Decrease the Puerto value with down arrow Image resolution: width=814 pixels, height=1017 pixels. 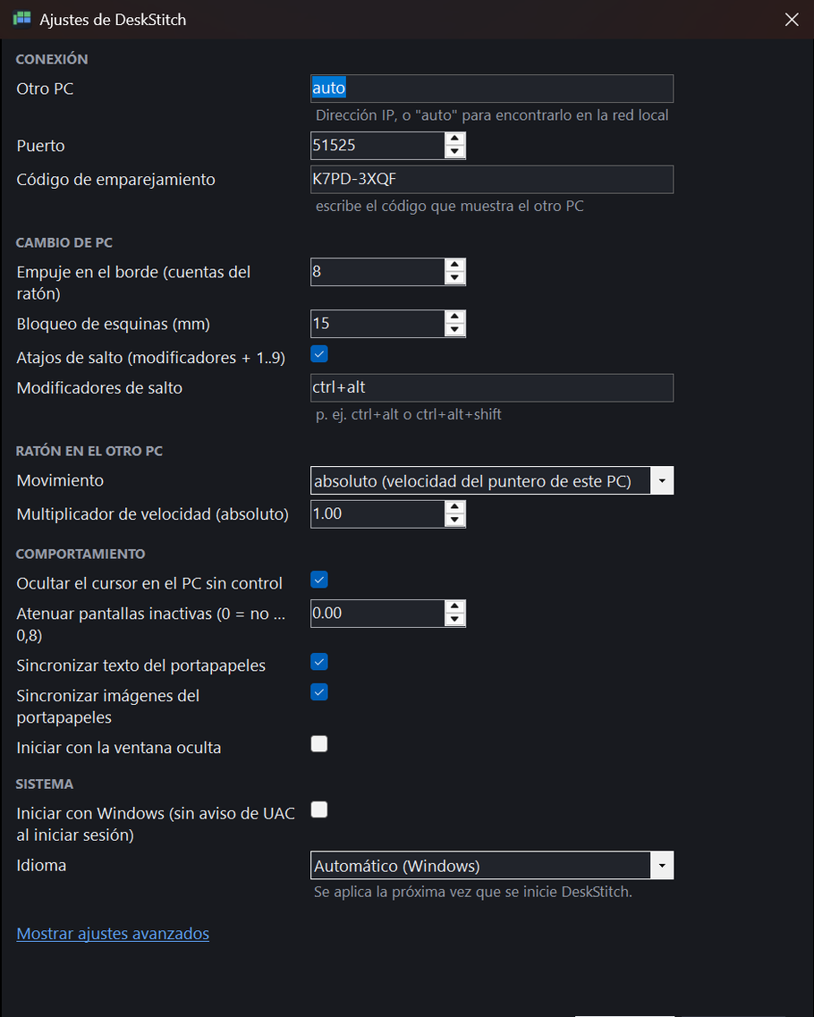pyautogui.click(x=454, y=152)
